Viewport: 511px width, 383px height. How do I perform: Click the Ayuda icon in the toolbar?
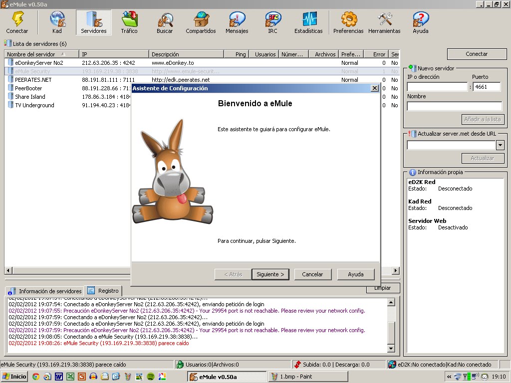[x=421, y=22]
